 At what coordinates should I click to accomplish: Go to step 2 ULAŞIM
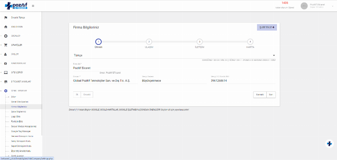pyautogui.click(x=149, y=42)
